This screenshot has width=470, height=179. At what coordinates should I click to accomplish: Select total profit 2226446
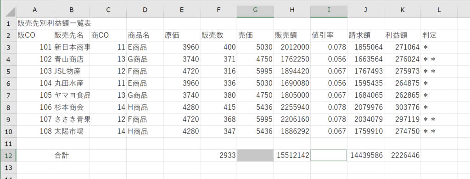(x=402, y=155)
